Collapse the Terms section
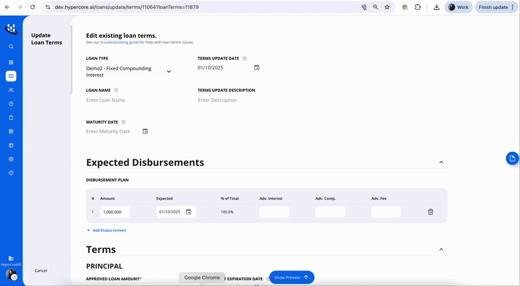 441,250
